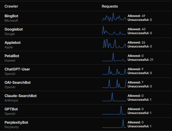Image resolution: width=172 pixels, height=131 pixels.
Task: Open the Applebot crawler entry
Action: point(13,43)
